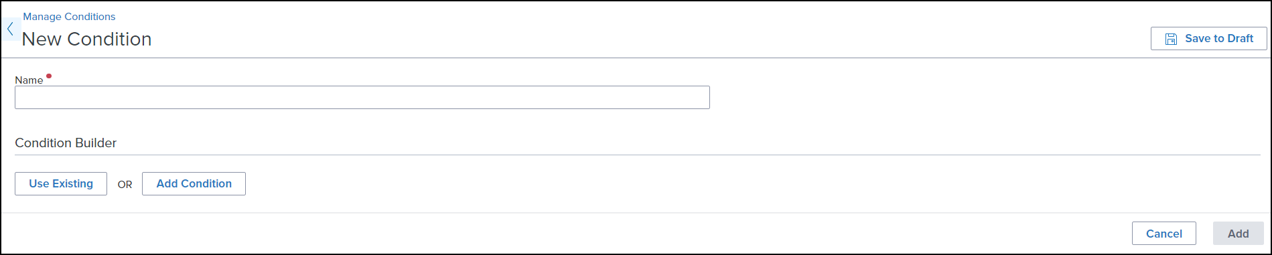This screenshot has width=1272, height=255.
Task: Click the floppy disk save icon
Action: [x=1171, y=39]
